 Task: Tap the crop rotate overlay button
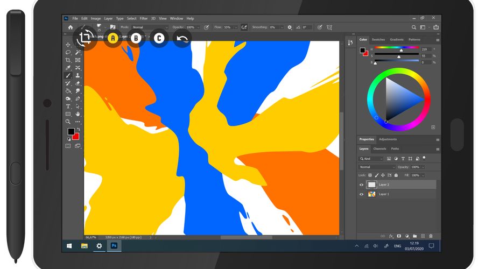pyautogui.click(x=85, y=38)
